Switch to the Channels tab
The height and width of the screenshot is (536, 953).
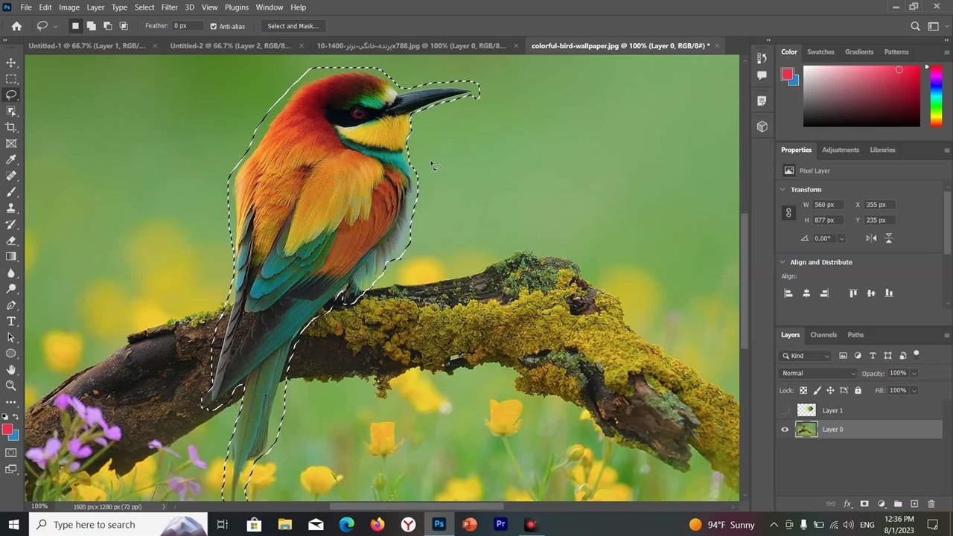823,335
